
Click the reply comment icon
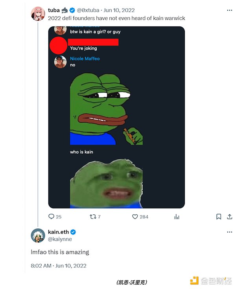pyautogui.click(x=51, y=217)
